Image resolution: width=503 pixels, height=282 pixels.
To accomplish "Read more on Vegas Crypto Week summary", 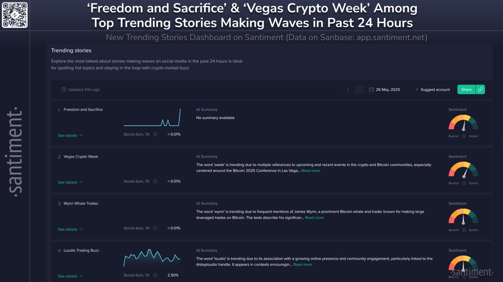I will [x=311, y=171].
